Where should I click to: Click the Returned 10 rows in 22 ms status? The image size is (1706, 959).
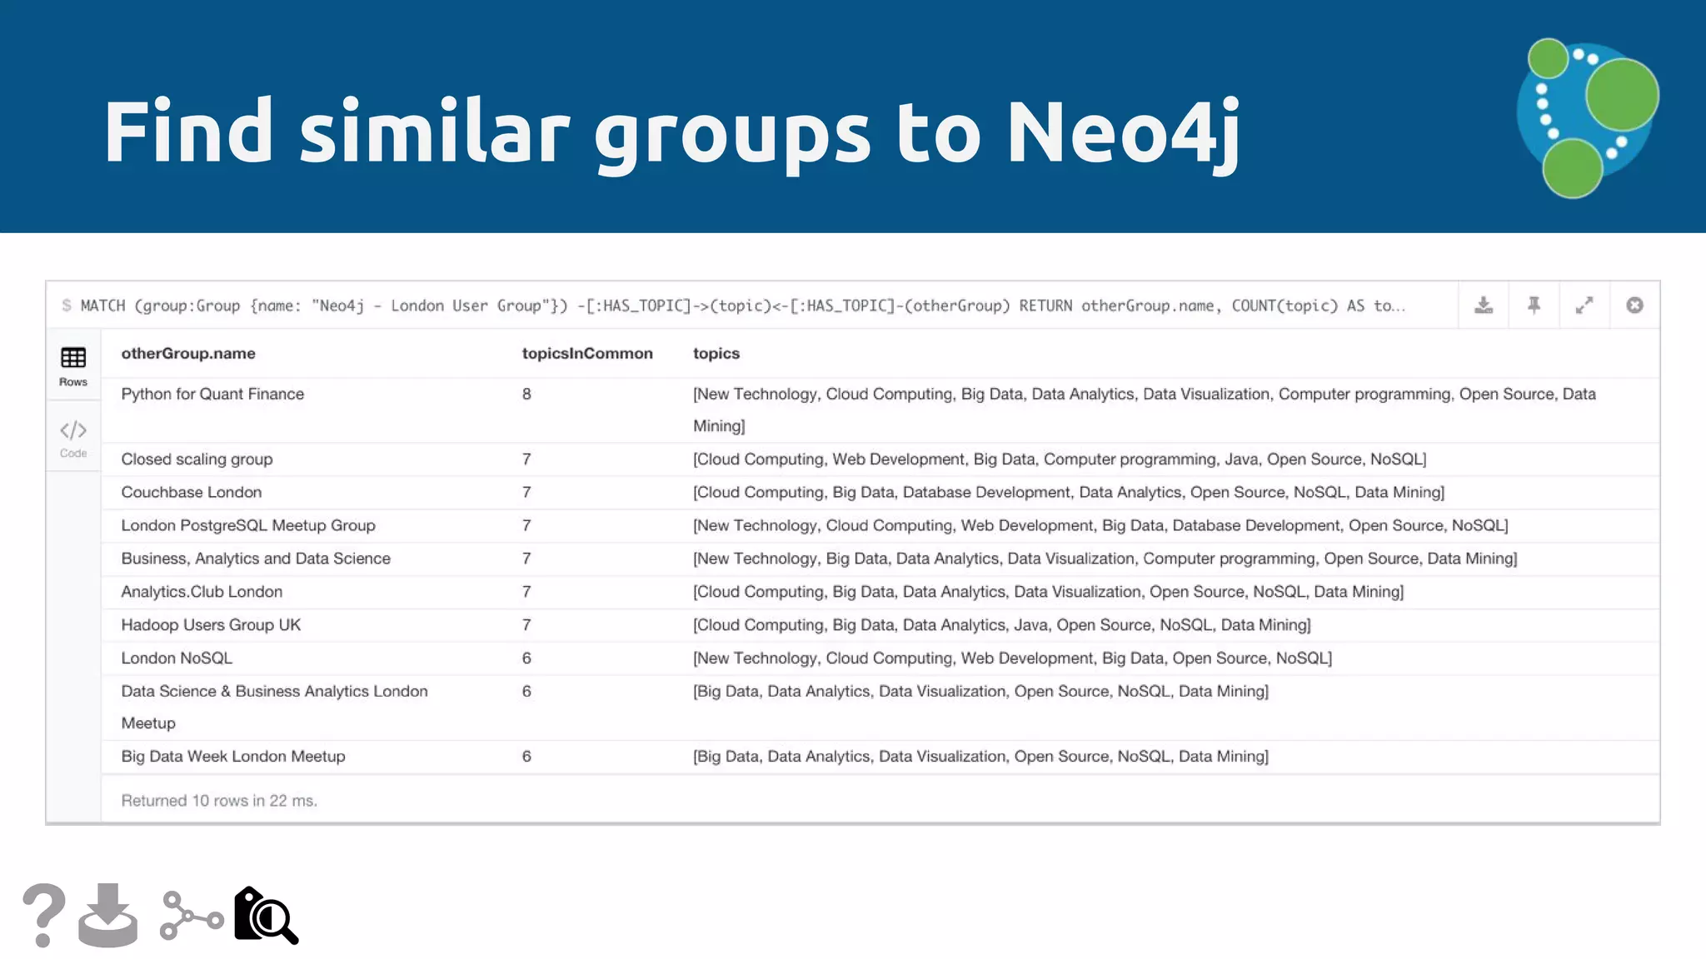tap(219, 800)
